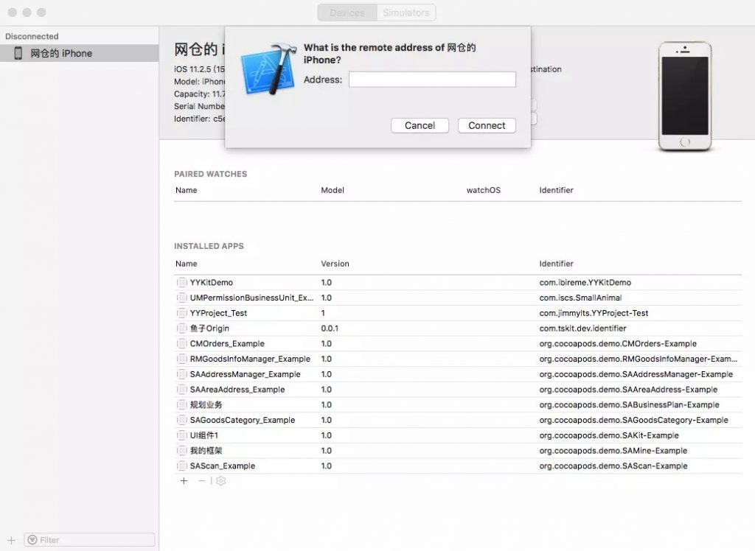
Task: Click the app icon beside 规划业务
Action: pos(181,404)
